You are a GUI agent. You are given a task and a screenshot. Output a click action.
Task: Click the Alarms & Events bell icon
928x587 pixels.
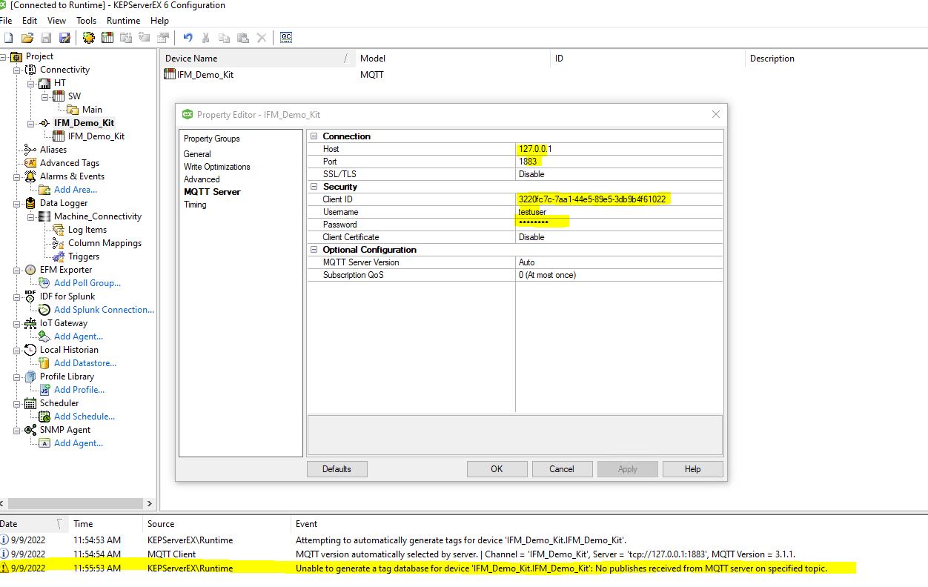(x=30, y=176)
